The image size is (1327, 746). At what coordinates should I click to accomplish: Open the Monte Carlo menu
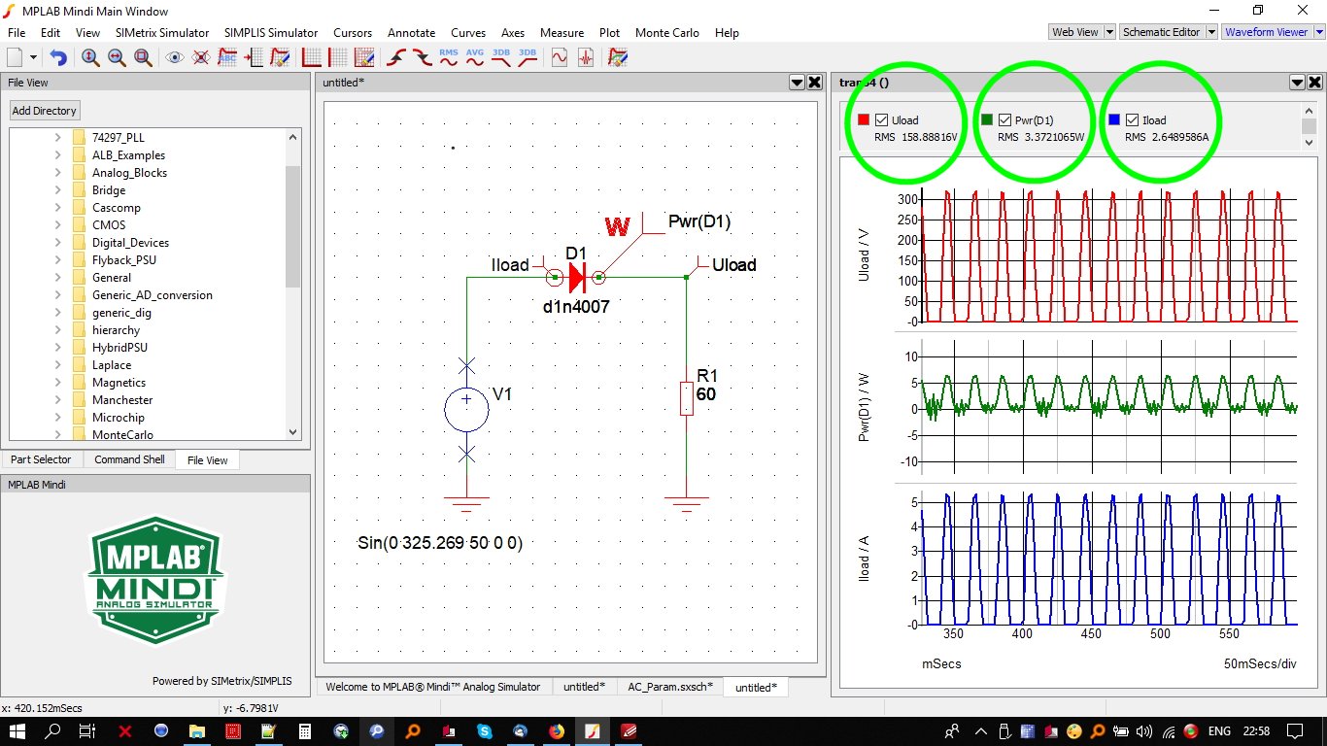(667, 32)
